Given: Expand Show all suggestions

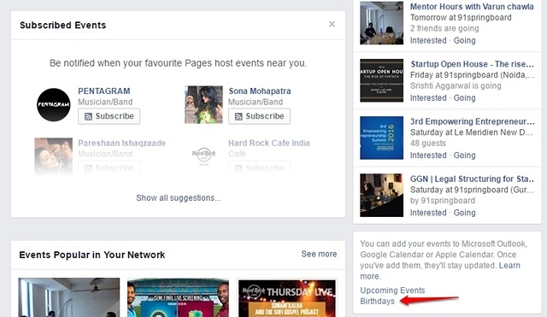Looking at the screenshot, I should pos(179,197).
